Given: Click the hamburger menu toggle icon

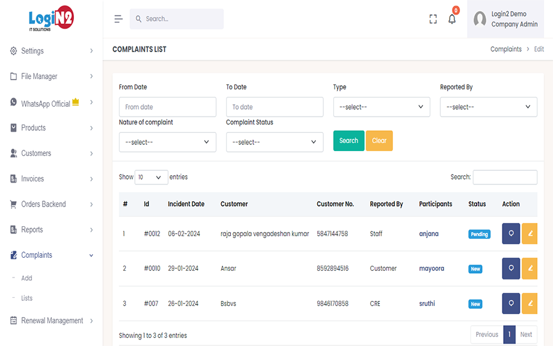Looking at the screenshot, I should pyautogui.click(x=118, y=19).
